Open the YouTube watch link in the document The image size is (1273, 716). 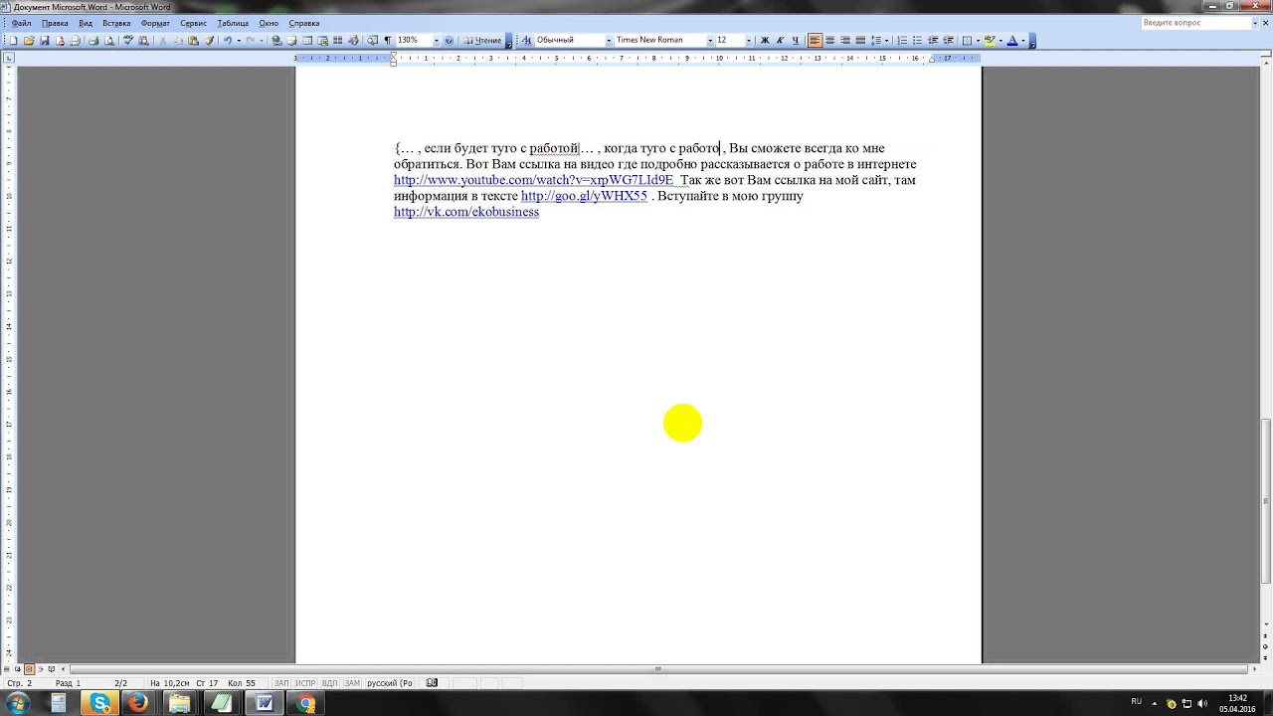tap(533, 180)
